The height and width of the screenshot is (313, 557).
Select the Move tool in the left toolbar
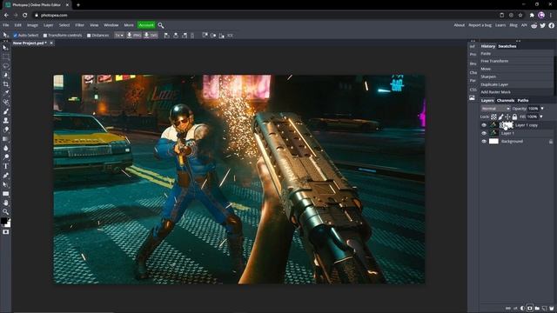5,48
